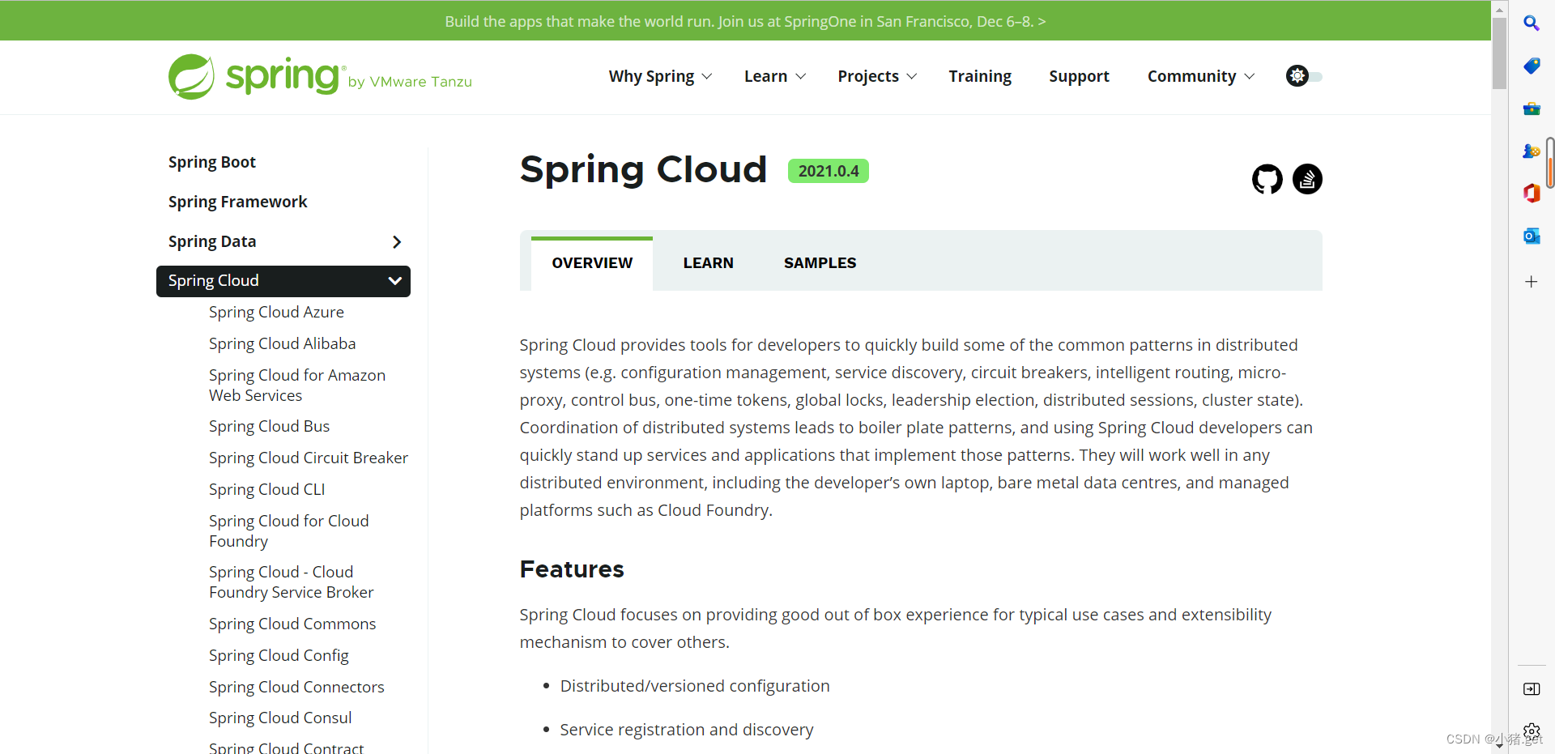This screenshot has width=1555, height=754.
Task: Open the Spring Cloud GitHub icon
Action: click(x=1267, y=179)
